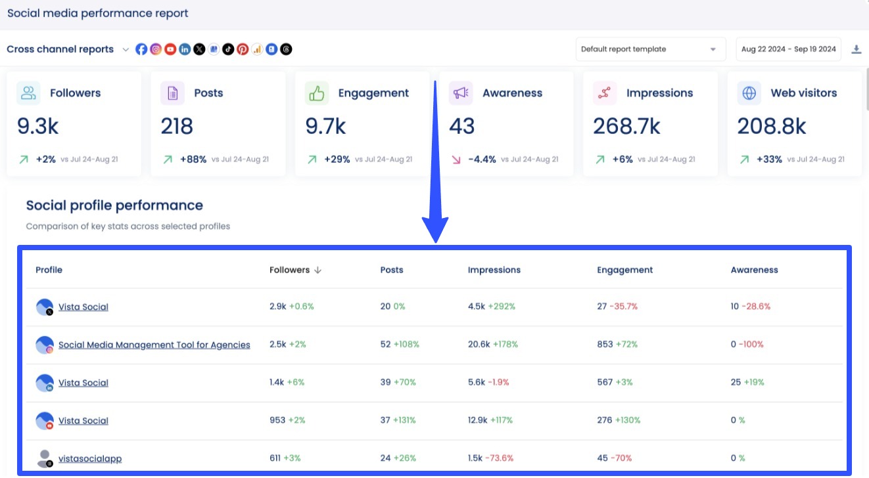Select the YouTube channel icon

tap(170, 49)
